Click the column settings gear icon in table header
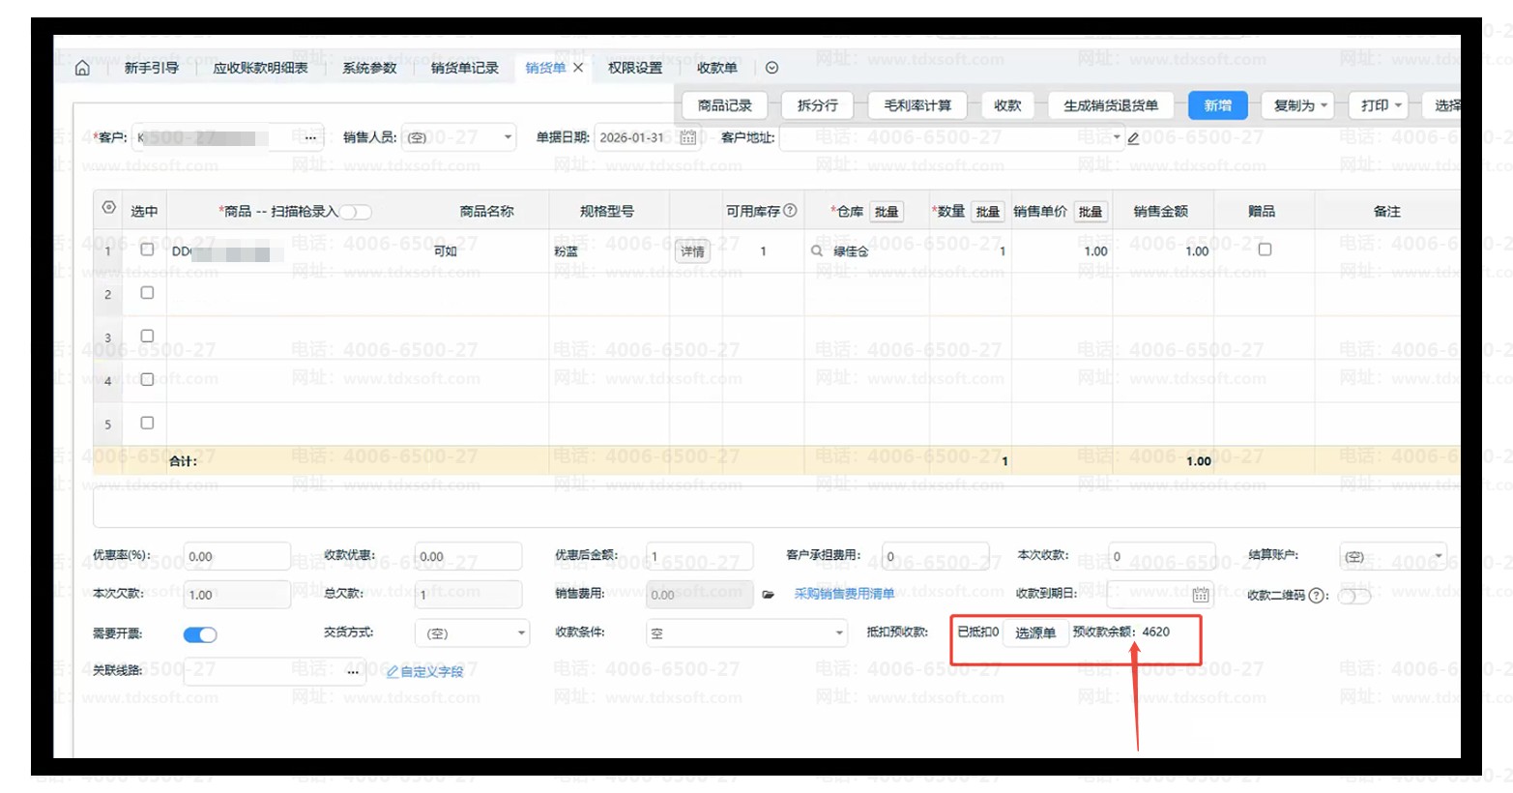The image size is (1513, 793). (x=108, y=209)
